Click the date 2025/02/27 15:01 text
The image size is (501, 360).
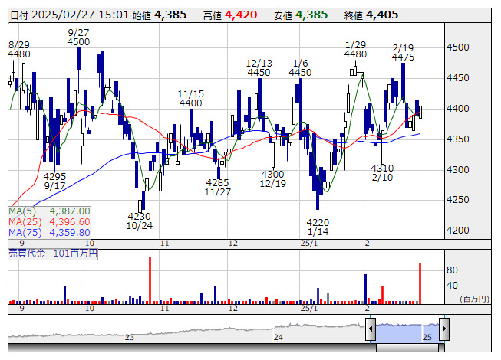pos(80,15)
